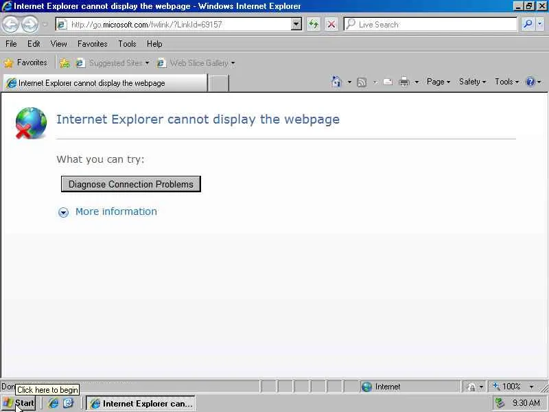Minimize the Internet Explorer window
The image size is (549, 412).
click(519, 6)
